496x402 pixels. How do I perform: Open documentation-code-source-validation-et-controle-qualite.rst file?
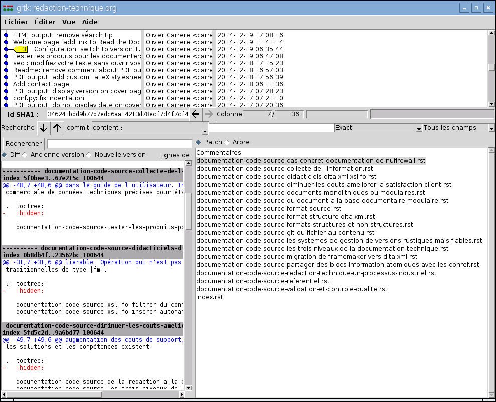coord(292,289)
